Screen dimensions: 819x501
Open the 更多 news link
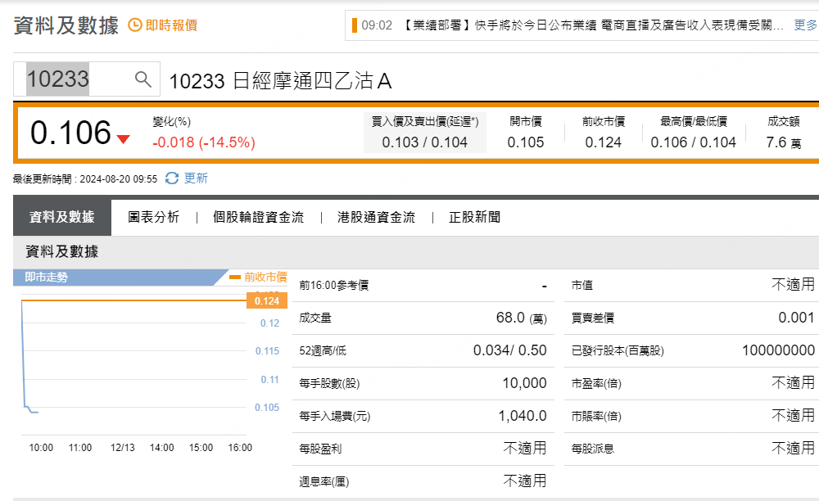coord(806,25)
